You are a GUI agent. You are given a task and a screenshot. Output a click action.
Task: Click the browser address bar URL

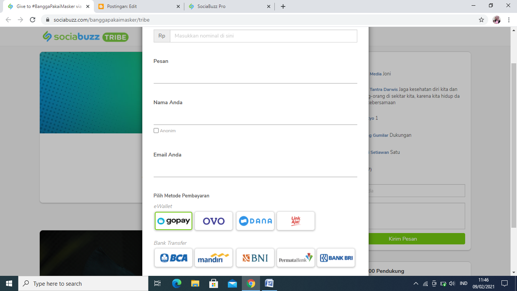click(x=101, y=20)
